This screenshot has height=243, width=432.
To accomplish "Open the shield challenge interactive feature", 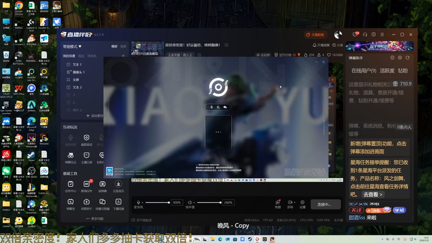I will (86, 140).
